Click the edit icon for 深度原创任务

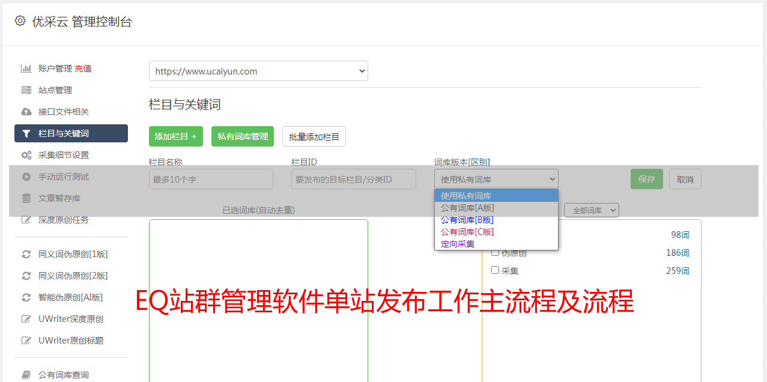click(26, 220)
